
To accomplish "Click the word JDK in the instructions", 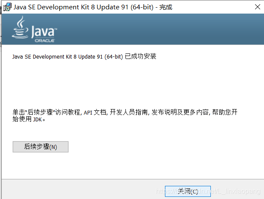I will click(37, 120).
